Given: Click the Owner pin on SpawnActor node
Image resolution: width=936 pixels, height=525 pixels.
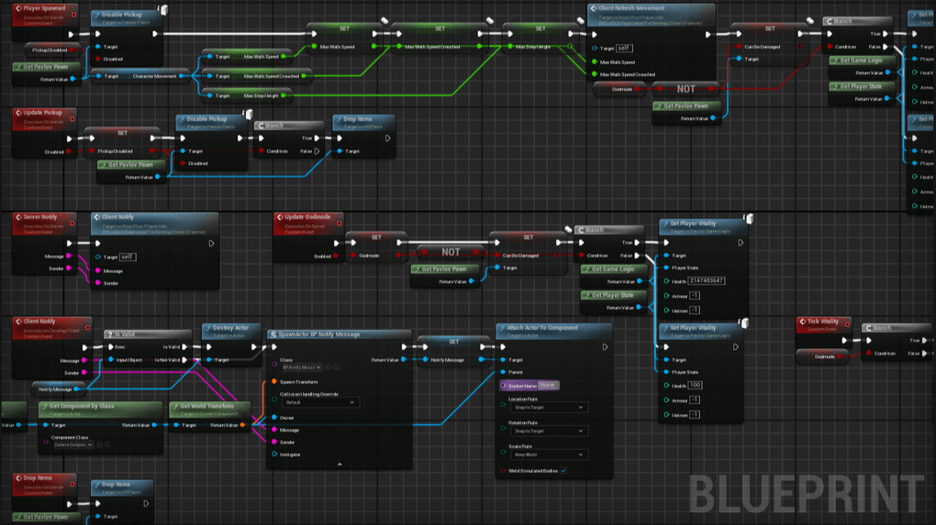Looking at the screenshot, I should (x=274, y=418).
